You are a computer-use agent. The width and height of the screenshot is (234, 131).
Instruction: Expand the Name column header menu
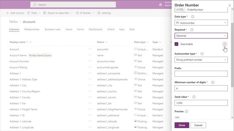tap(106, 42)
